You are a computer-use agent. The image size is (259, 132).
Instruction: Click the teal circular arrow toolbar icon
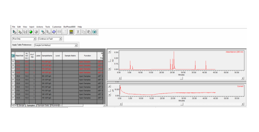94,32
